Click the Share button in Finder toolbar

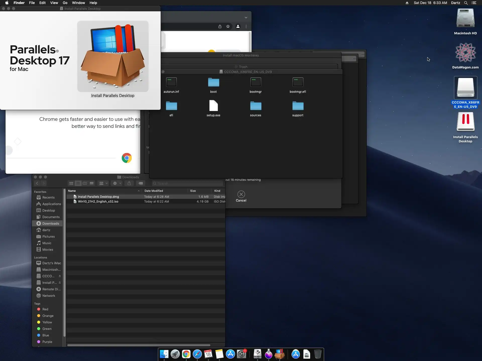point(129,183)
